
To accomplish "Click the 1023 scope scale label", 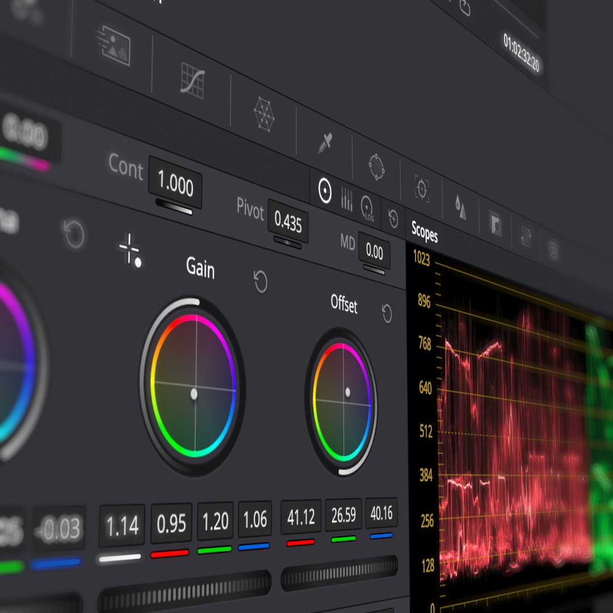I will point(421,258).
